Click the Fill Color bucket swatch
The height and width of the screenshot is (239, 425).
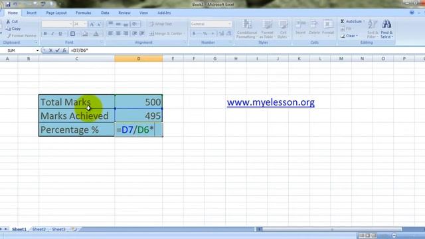[85, 34]
